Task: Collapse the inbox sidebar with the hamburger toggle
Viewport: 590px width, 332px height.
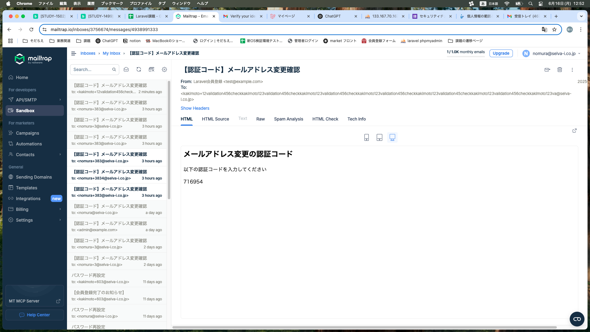Action: coord(74,53)
